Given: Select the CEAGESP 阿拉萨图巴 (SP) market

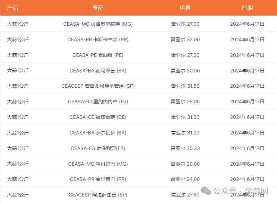Looking at the screenshot, I should 98,195.
